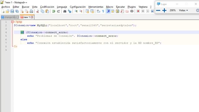
Task: Open the Macro menu
Action: 109,7
